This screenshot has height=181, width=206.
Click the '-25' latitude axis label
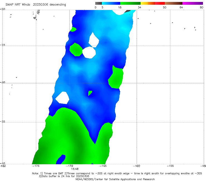3,45
